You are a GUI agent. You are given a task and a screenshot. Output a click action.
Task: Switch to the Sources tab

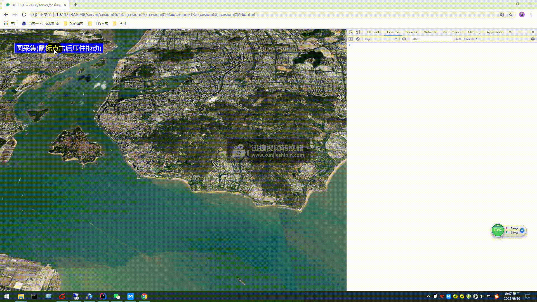click(411, 32)
